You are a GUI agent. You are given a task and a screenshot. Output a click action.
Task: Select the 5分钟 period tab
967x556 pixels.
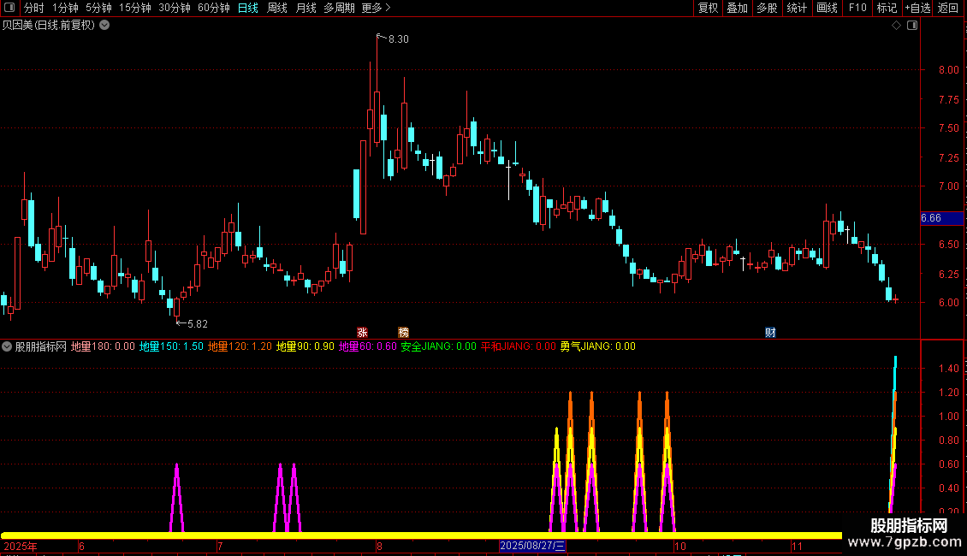click(x=98, y=8)
